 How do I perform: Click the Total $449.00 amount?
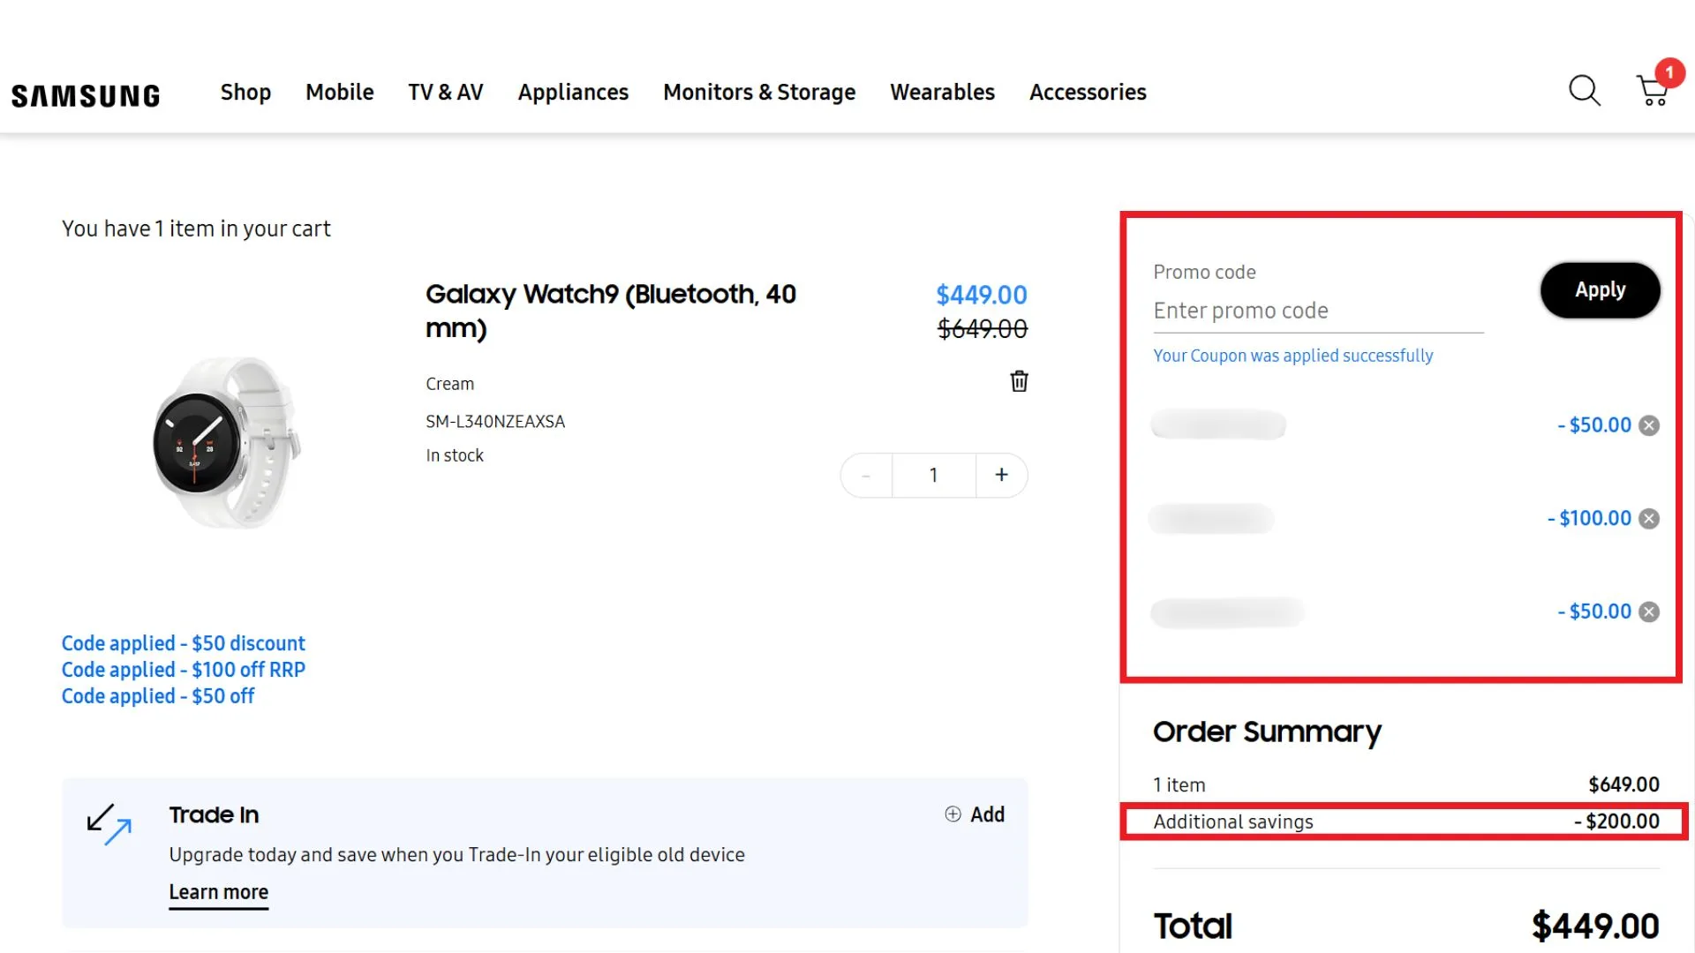click(1595, 927)
